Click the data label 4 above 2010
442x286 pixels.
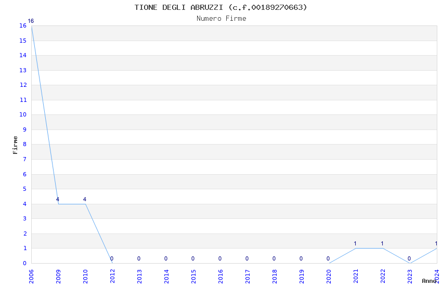tap(85, 199)
